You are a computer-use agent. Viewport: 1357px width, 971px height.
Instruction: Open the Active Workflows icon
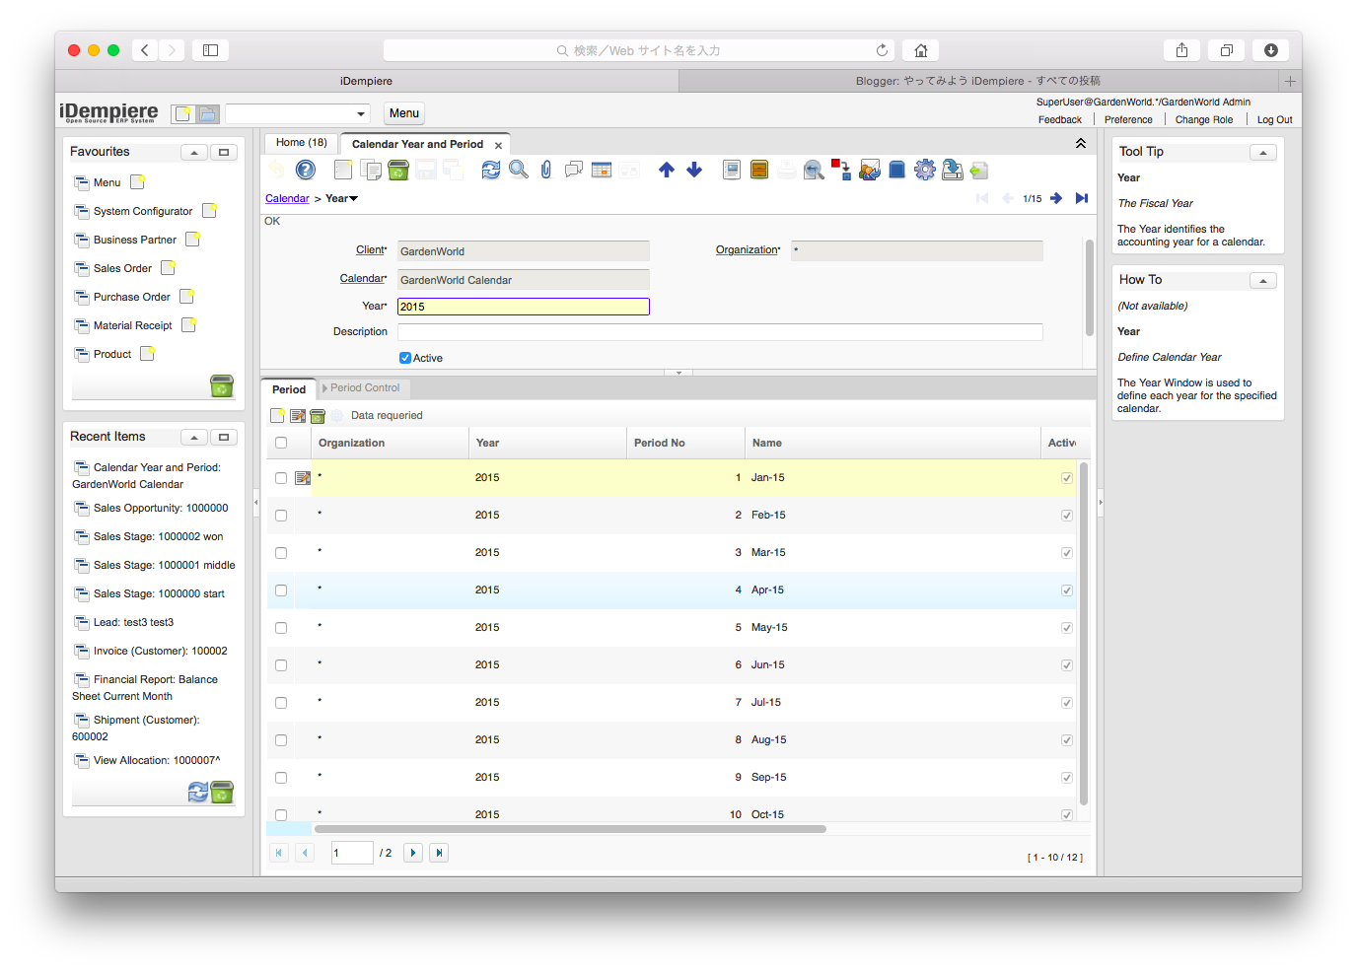pos(841,170)
